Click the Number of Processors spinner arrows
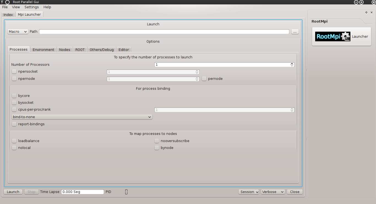 [x=292, y=65]
